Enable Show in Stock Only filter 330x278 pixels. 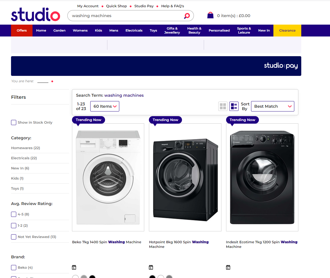coord(14,122)
